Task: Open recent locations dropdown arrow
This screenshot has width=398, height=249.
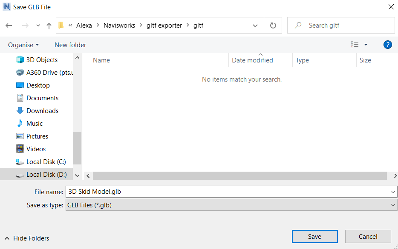Action: click(38, 26)
